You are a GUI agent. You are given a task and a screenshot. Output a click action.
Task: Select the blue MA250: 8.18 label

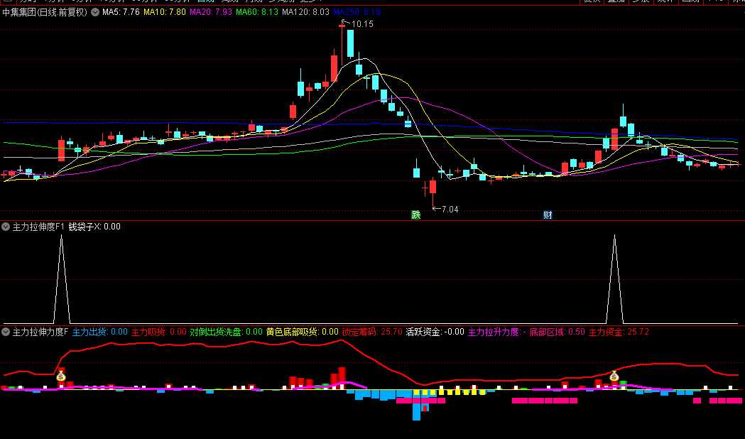[357, 12]
